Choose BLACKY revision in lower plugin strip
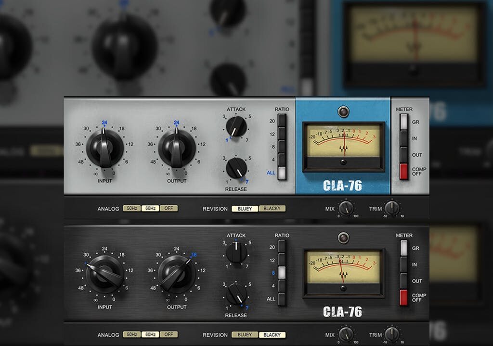Screen dimensions: 493x346 click(272, 334)
